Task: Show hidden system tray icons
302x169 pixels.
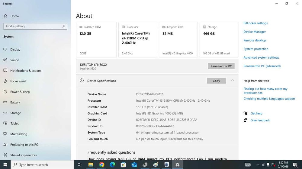Action: [258, 164]
